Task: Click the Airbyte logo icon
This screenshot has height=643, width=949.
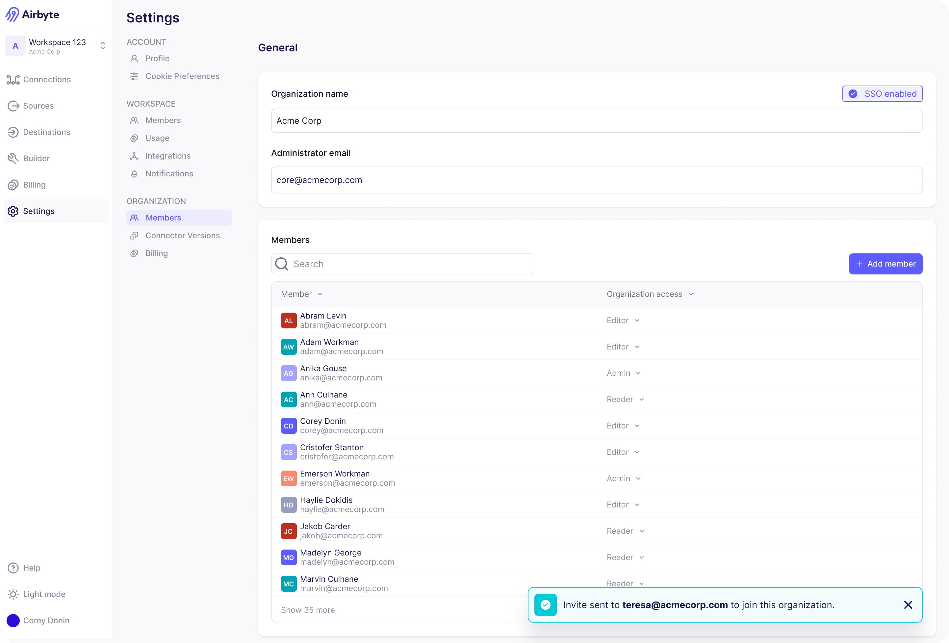Action: (12, 15)
